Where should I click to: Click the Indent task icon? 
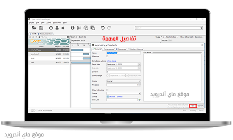pos(33,37)
